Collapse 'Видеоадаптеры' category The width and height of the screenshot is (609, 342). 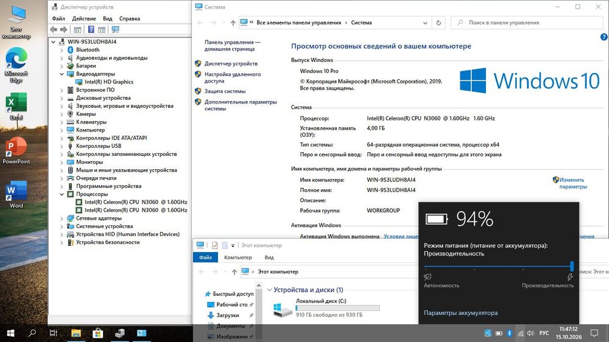[62, 74]
